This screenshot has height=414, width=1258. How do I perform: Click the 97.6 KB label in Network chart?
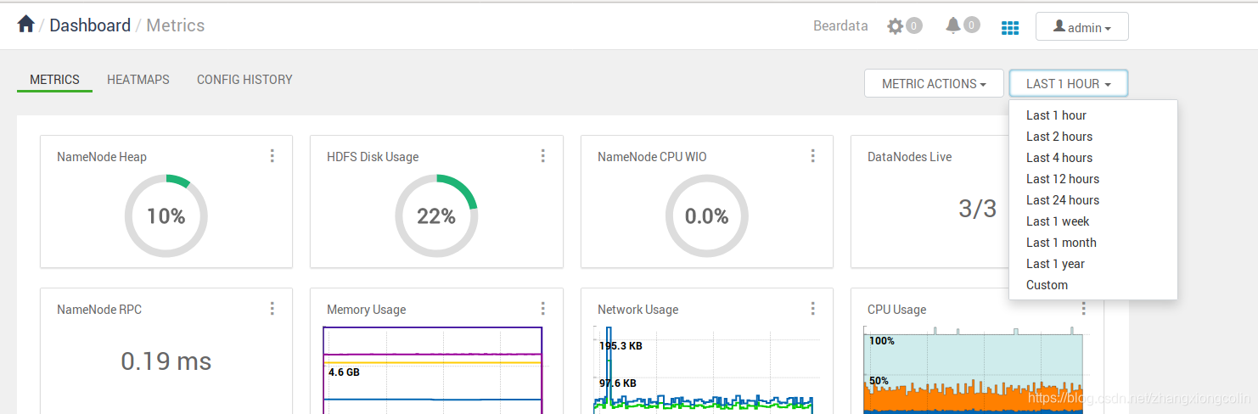[x=618, y=383]
